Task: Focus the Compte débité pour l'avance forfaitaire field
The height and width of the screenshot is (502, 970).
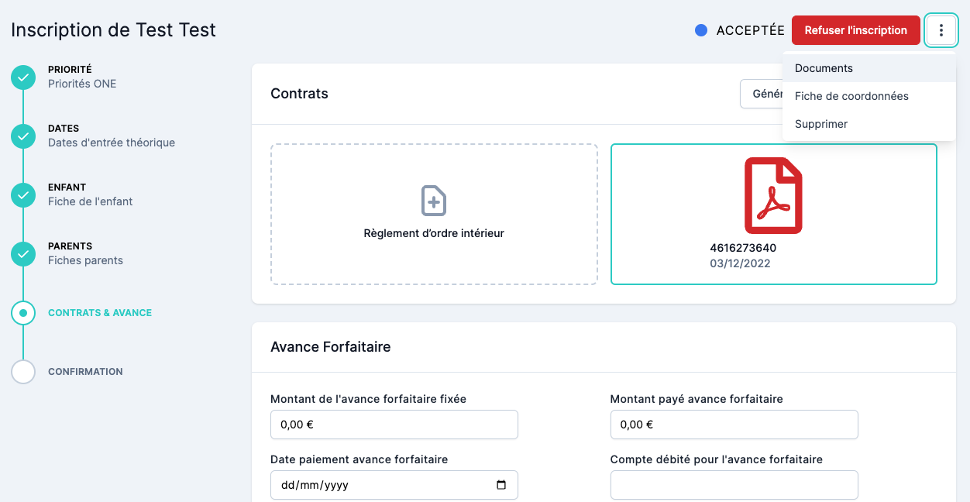Action: [734, 485]
